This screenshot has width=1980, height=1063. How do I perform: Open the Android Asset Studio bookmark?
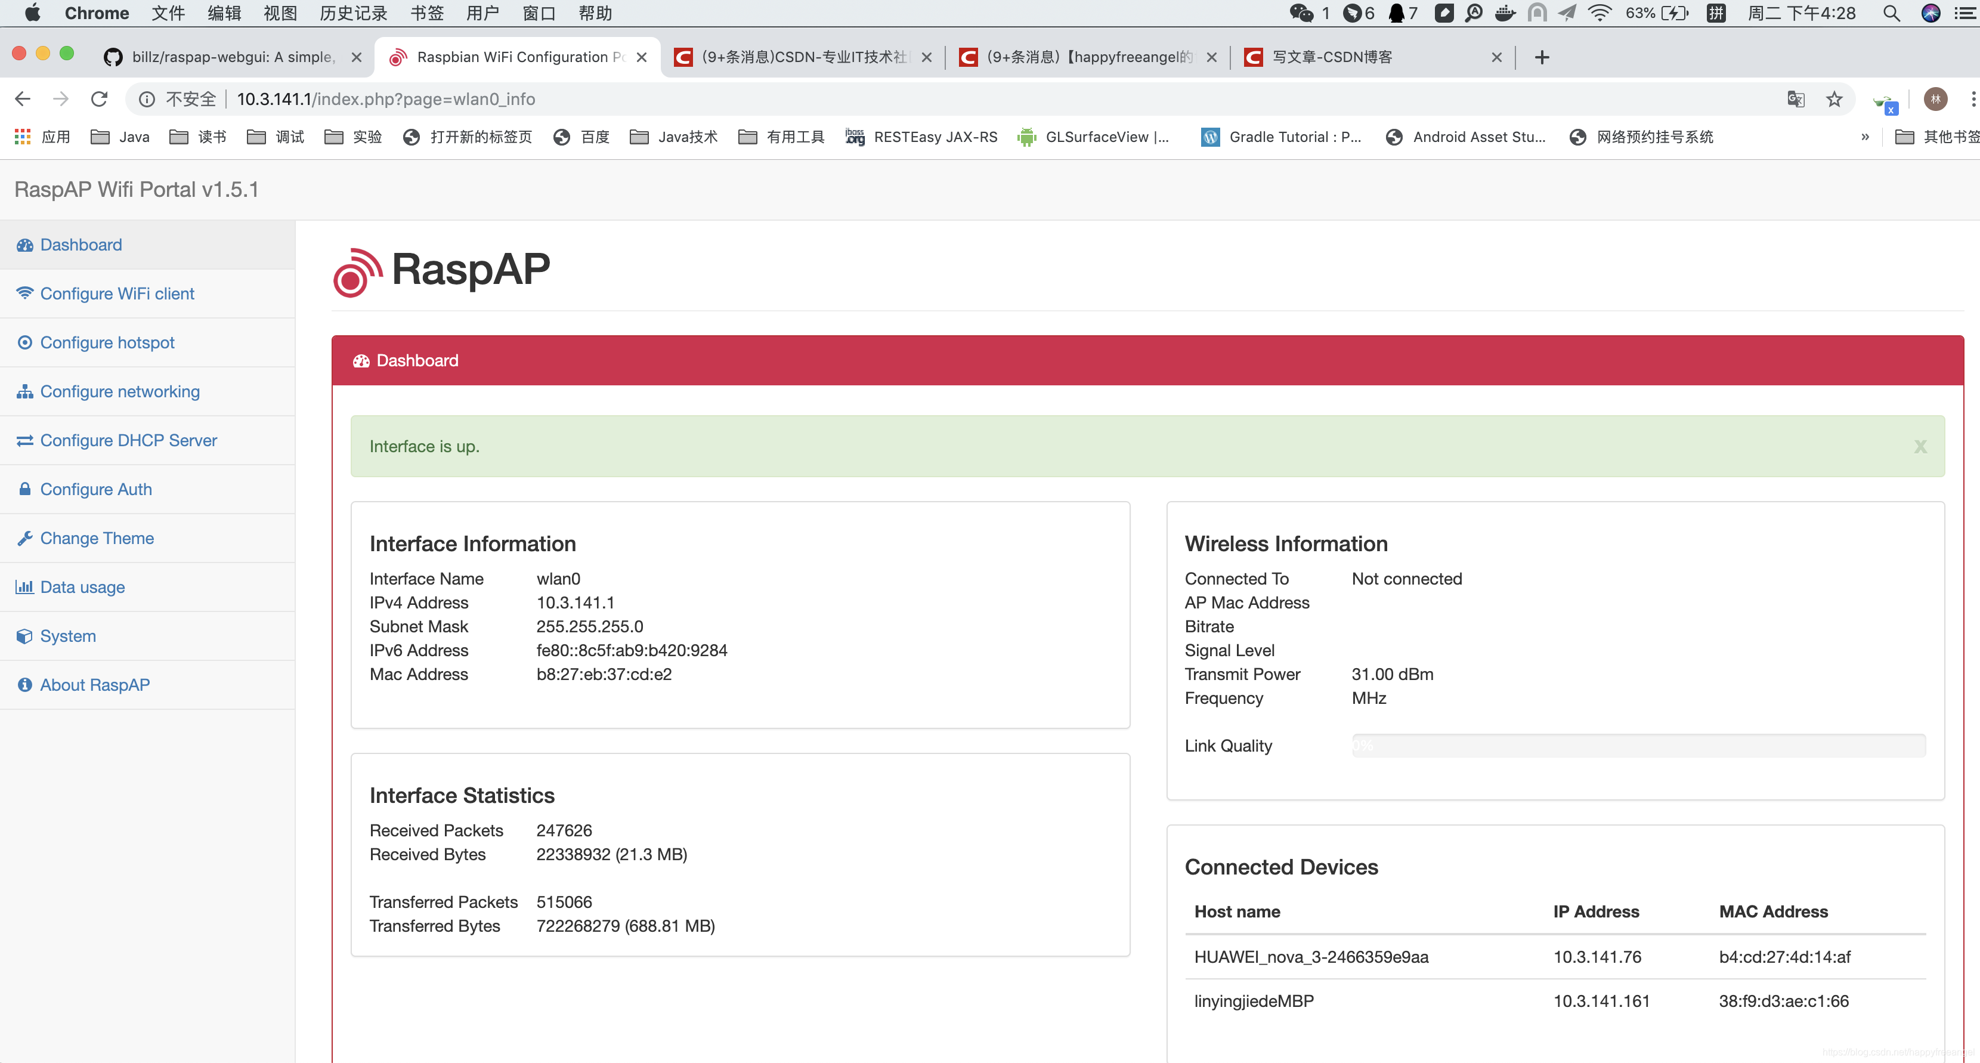click(x=1465, y=137)
